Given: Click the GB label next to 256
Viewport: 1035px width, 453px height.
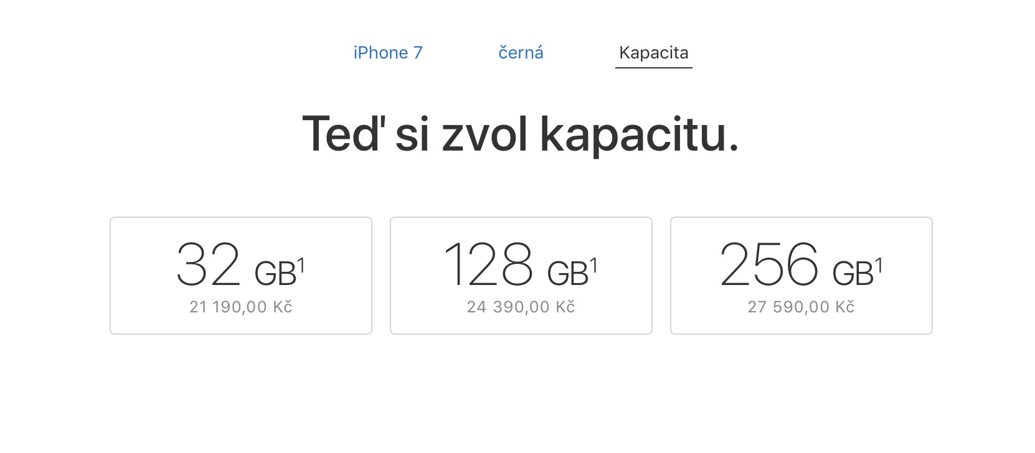Looking at the screenshot, I should pos(853,274).
